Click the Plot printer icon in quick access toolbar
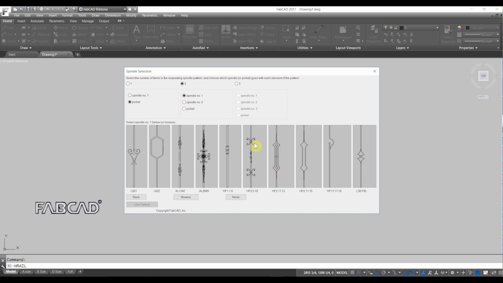This screenshot has width=503, height=283. pos(41,9)
